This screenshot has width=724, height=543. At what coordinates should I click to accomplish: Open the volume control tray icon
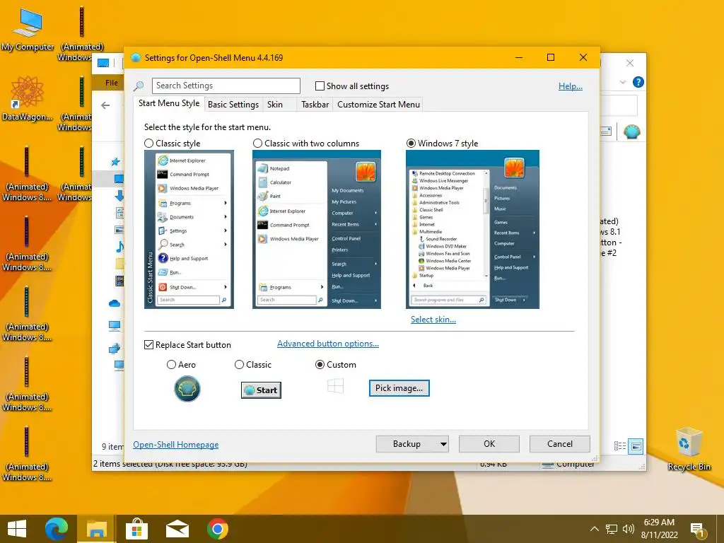[628, 529]
